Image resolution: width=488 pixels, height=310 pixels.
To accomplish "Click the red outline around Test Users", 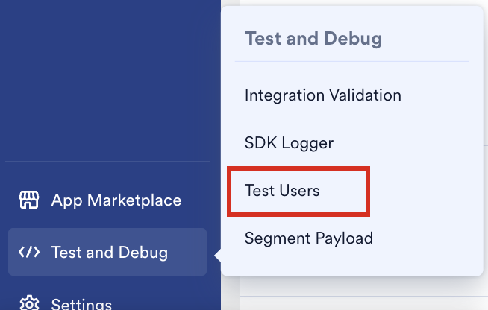I will tap(298, 168).
